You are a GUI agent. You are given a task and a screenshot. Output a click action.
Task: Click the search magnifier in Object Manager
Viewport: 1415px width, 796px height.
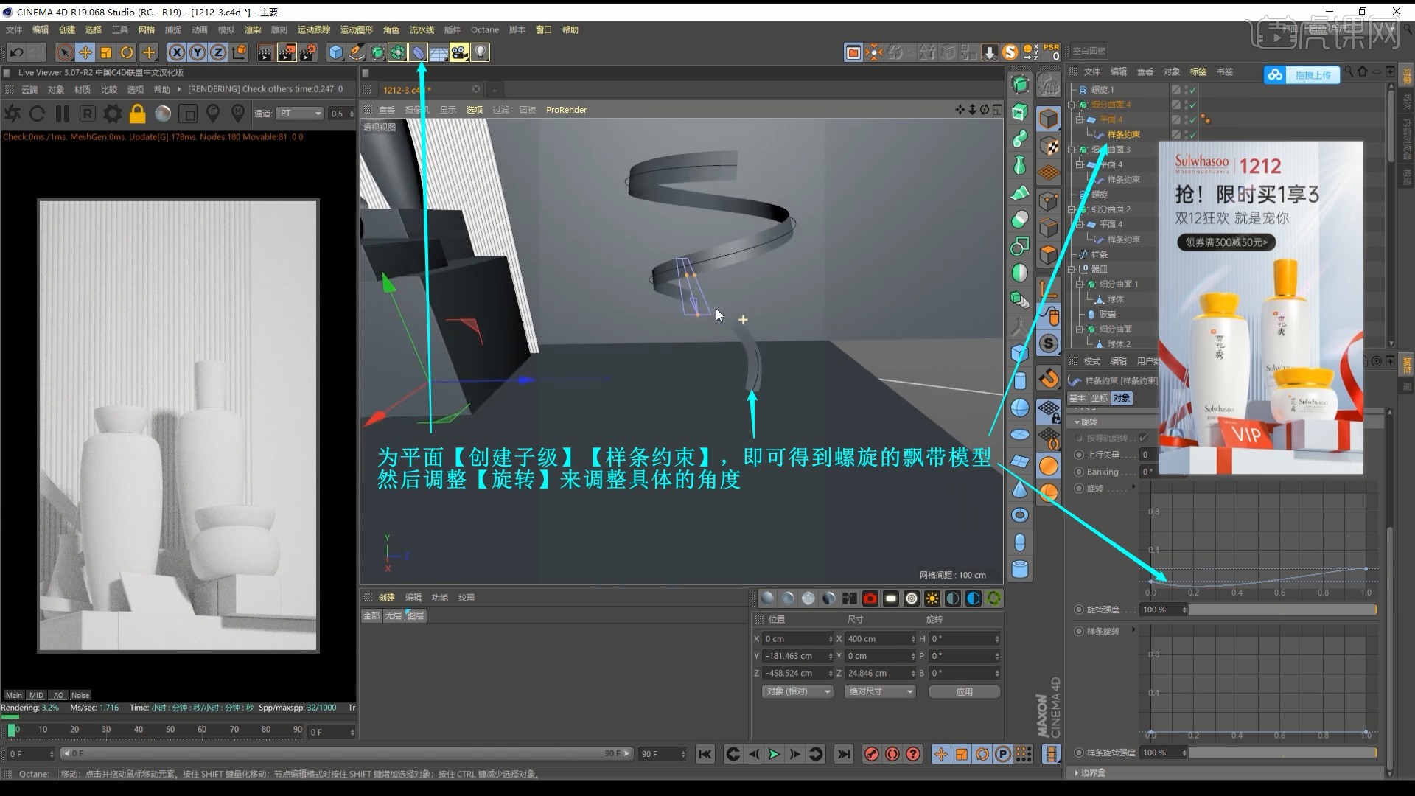pos(1349,71)
